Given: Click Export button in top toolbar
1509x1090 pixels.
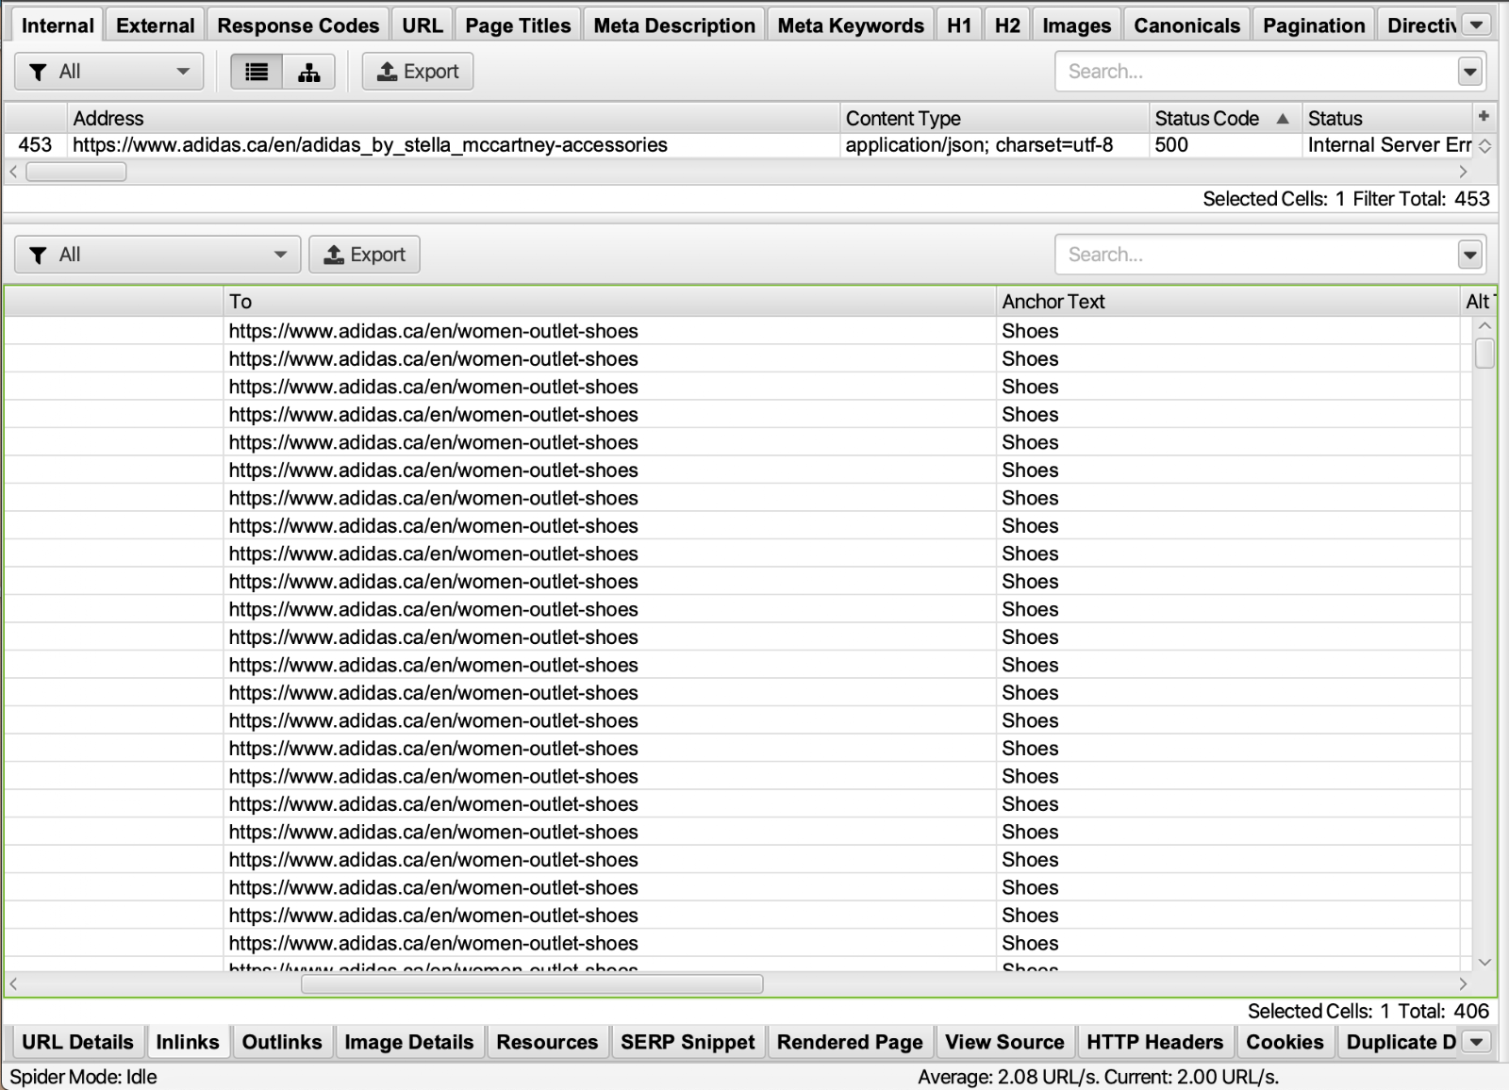Looking at the screenshot, I should coord(418,72).
